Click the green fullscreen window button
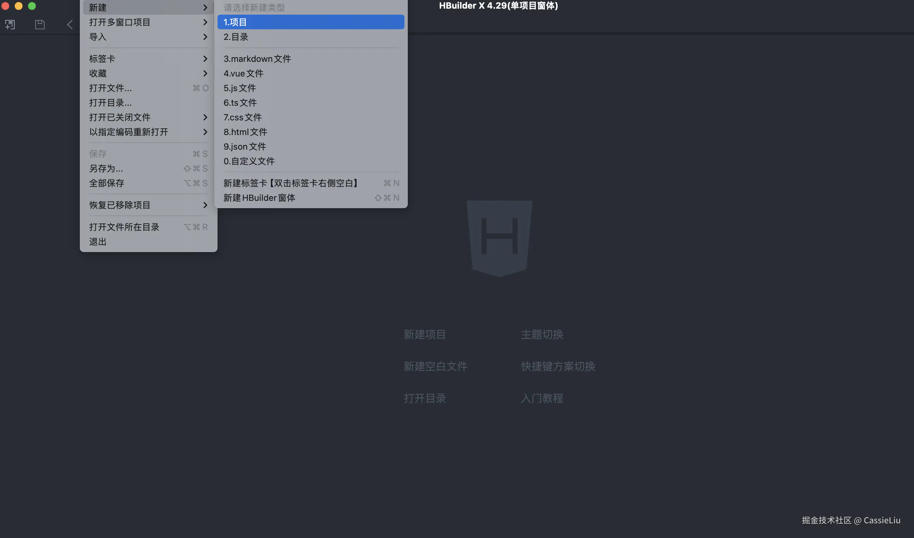 click(x=32, y=6)
